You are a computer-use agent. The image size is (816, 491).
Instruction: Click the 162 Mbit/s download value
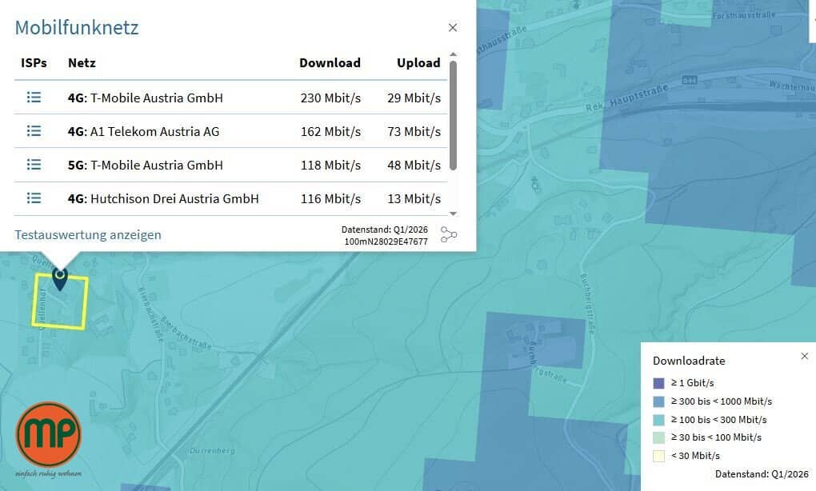[330, 132]
